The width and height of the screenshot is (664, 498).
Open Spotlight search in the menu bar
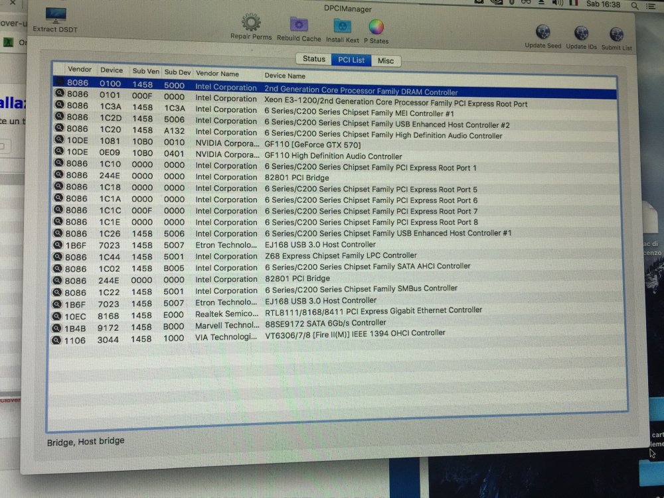[x=634, y=5]
